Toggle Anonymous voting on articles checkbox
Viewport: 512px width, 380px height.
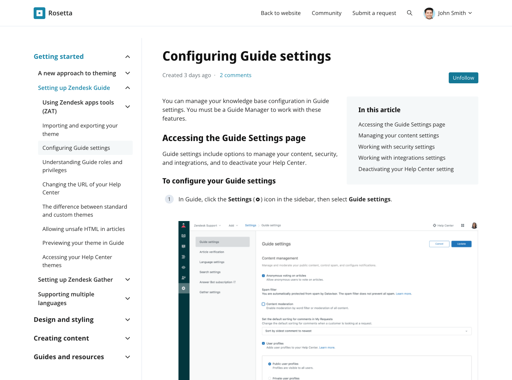[x=263, y=276]
